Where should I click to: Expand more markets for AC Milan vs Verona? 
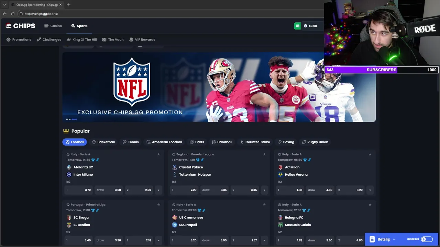click(x=370, y=190)
